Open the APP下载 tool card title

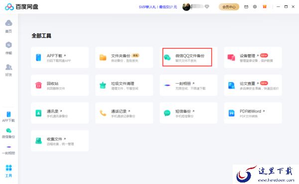[54, 56]
